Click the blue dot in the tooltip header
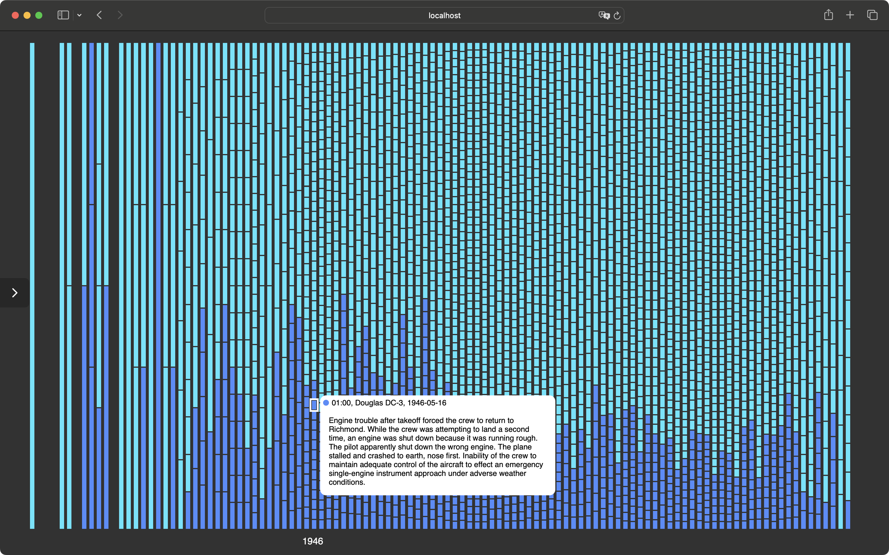889x555 pixels. click(x=326, y=403)
